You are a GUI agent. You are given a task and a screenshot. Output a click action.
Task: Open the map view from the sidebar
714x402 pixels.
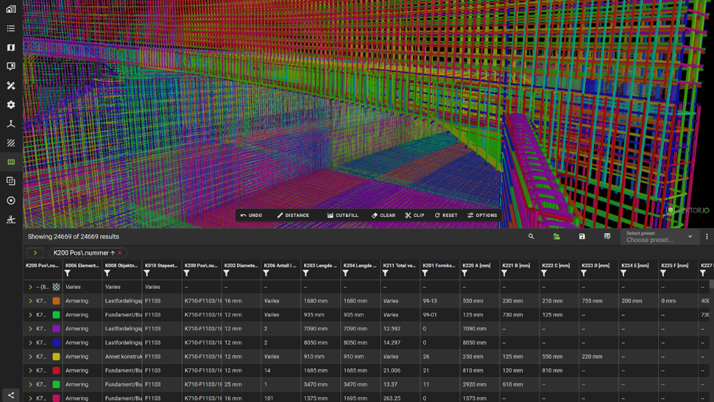10,47
